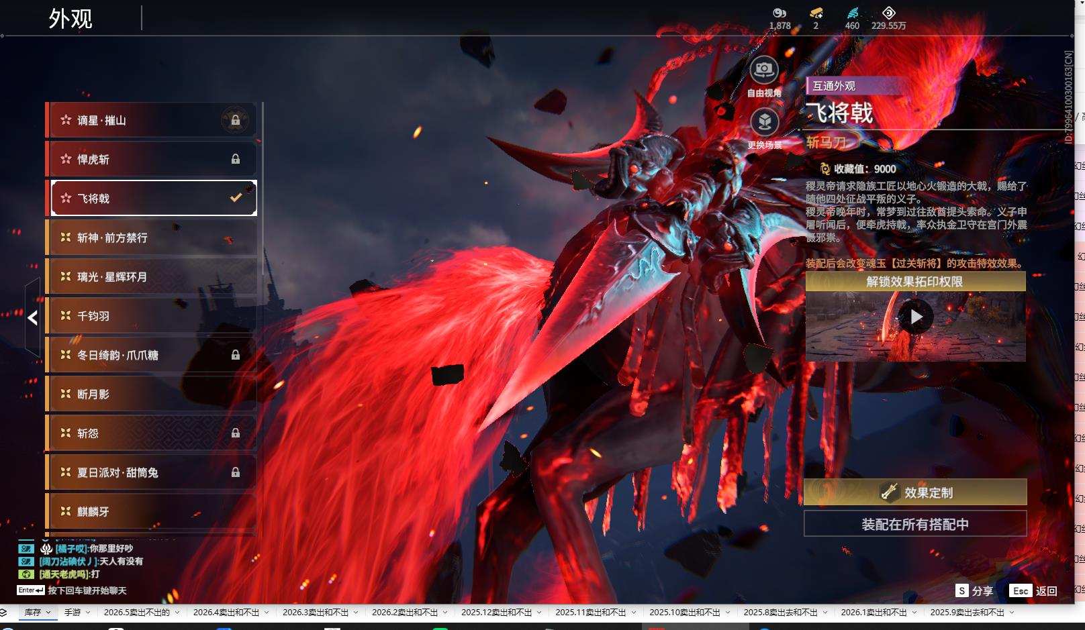
Task: Click the collection value swirl icon
Action: coord(825,169)
